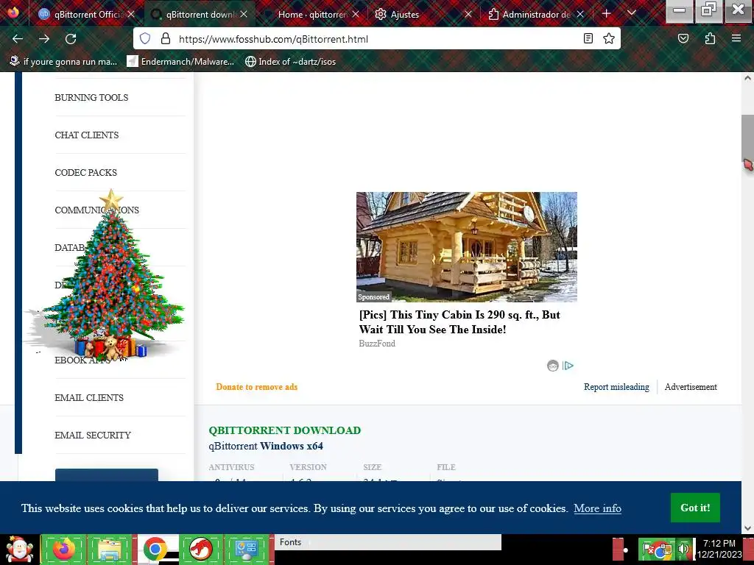Open the CODEC PACKS category
The height and width of the screenshot is (565, 754).
85,172
